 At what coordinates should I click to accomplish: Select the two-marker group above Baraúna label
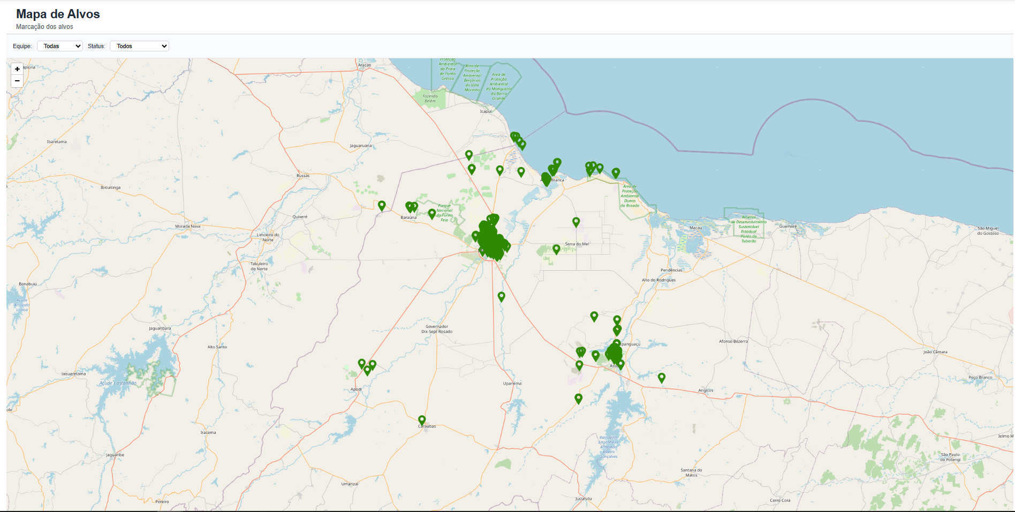click(x=411, y=207)
